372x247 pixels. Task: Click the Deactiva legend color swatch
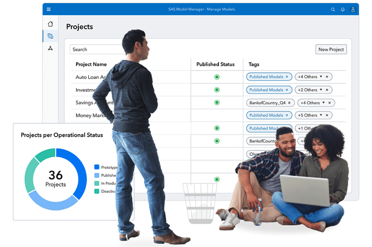pyautogui.click(x=97, y=191)
